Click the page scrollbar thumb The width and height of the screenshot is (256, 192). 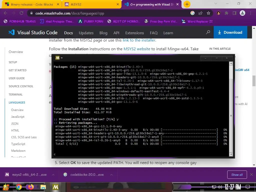click(254, 81)
